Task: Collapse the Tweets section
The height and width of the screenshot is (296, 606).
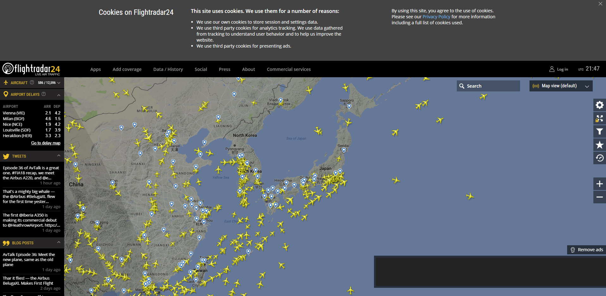Action: tap(59, 156)
